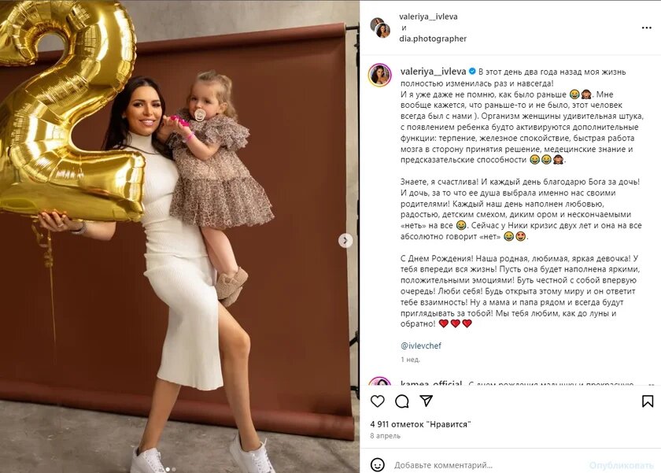Open the 8 апрель post date

[386, 436]
